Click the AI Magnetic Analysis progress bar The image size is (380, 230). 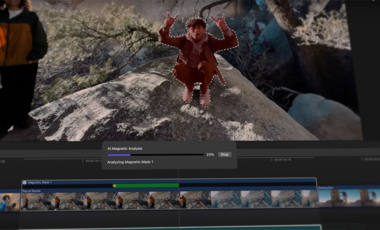pyautogui.click(x=156, y=155)
